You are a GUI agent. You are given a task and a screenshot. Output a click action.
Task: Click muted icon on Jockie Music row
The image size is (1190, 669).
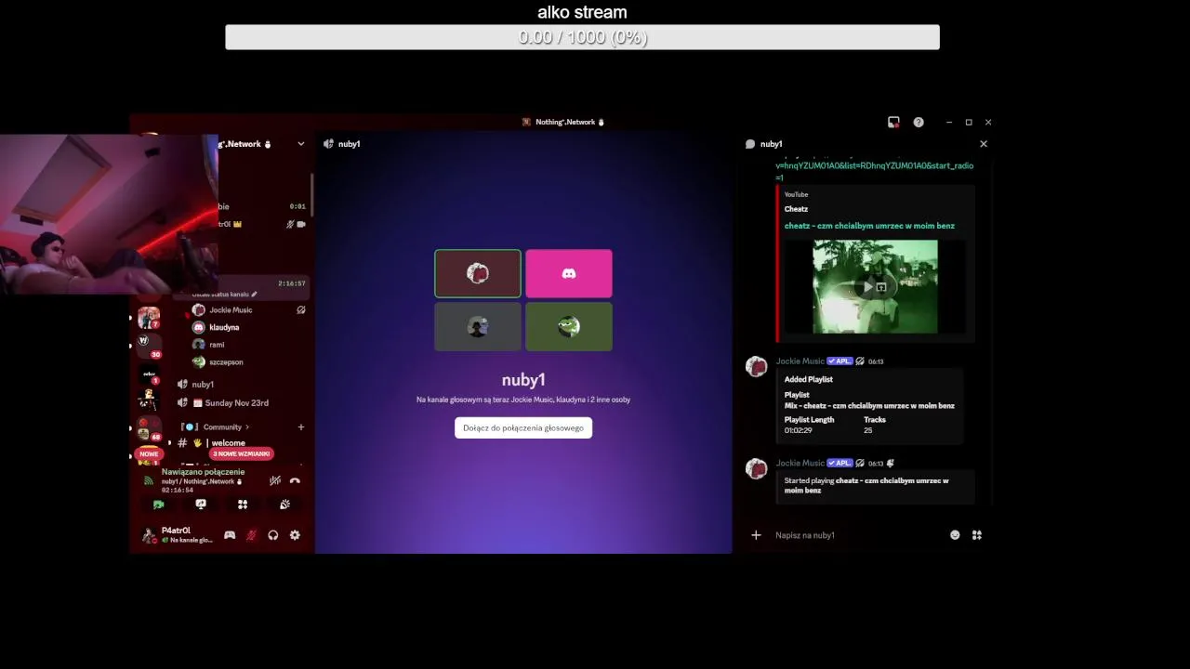[301, 310]
